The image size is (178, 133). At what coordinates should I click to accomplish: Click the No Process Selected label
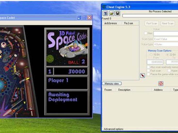click(160, 11)
